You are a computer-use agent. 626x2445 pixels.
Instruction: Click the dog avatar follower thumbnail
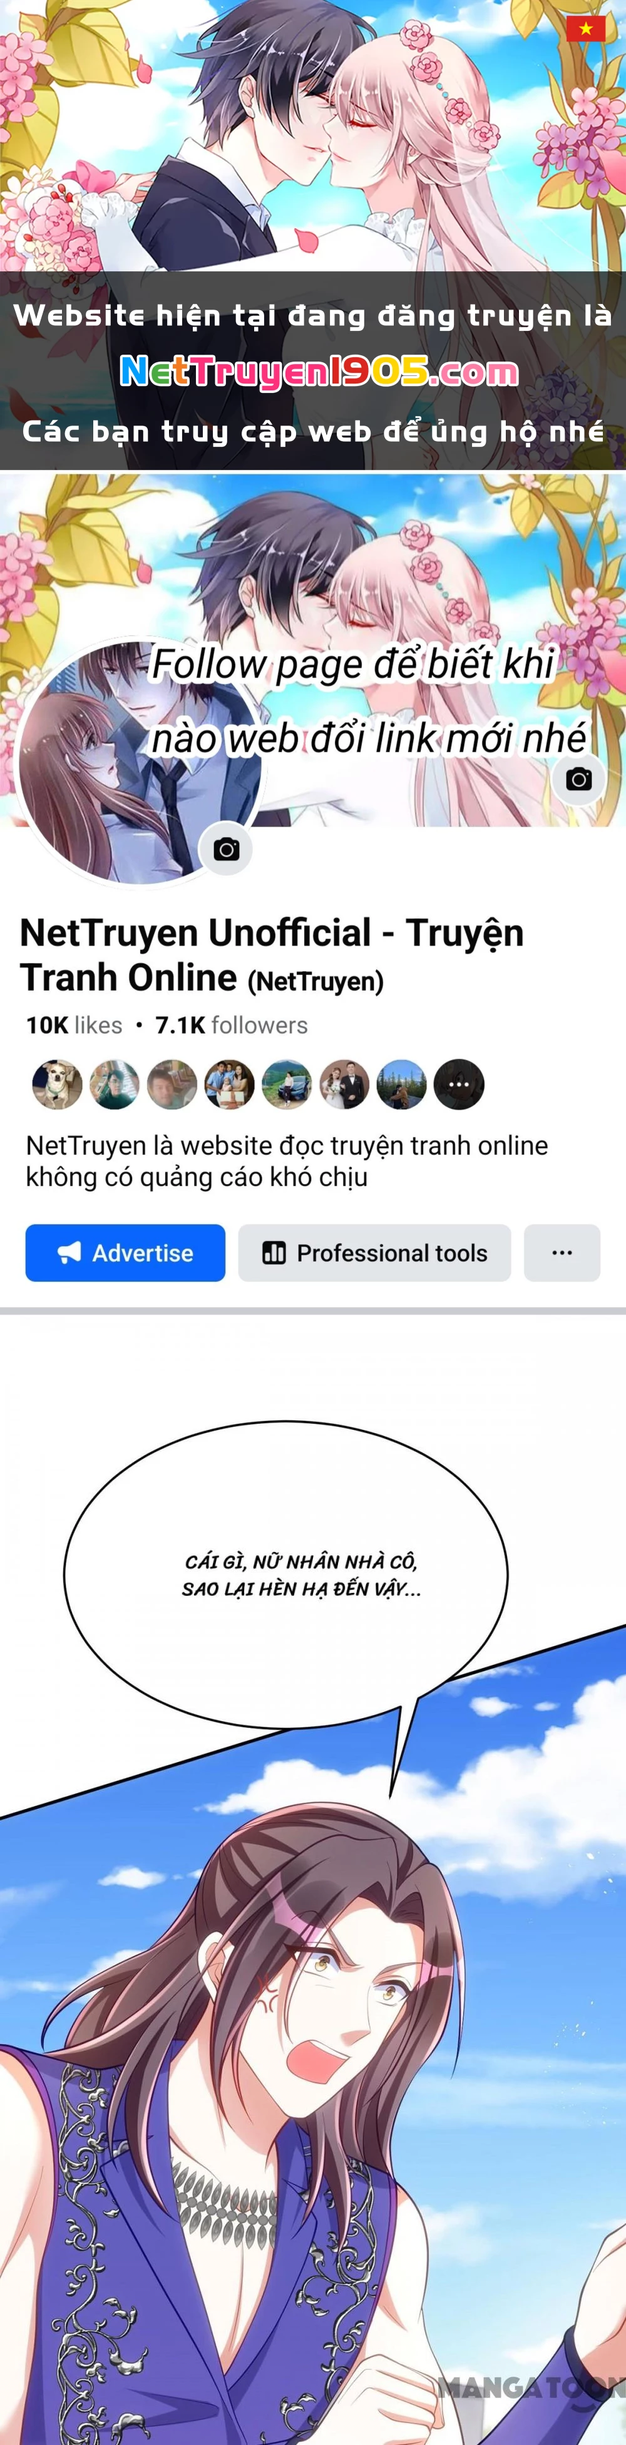click(58, 1084)
